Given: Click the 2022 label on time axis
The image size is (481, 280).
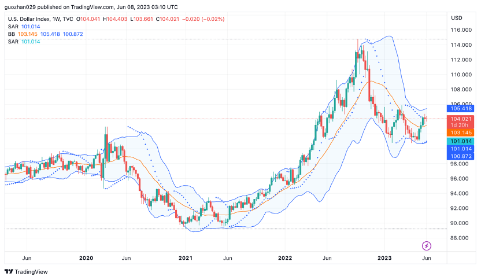Looking at the screenshot, I should pyautogui.click(x=284, y=257).
